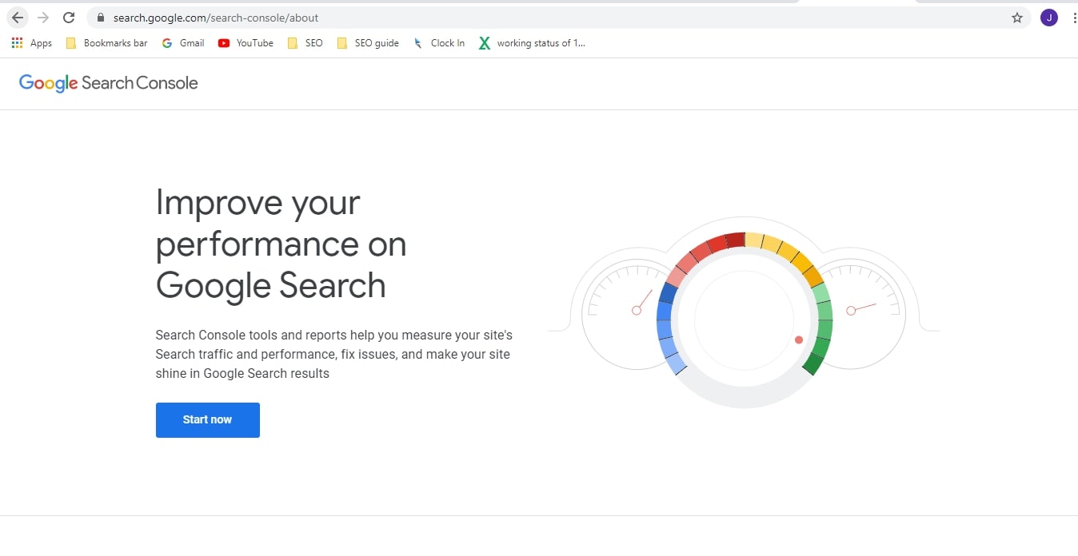This screenshot has width=1078, height=556.
Task: Click the profile avatar circle
Action: tap(1048, 17)
